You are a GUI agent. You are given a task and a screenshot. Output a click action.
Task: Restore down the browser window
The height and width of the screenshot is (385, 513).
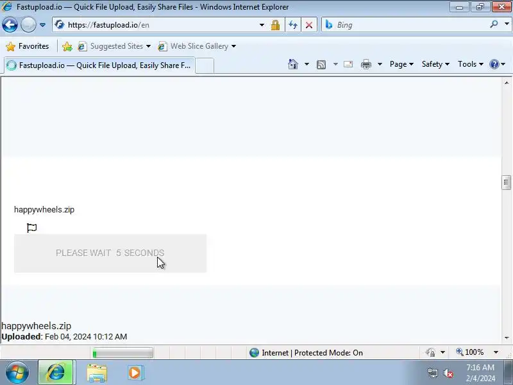(480, 7)
